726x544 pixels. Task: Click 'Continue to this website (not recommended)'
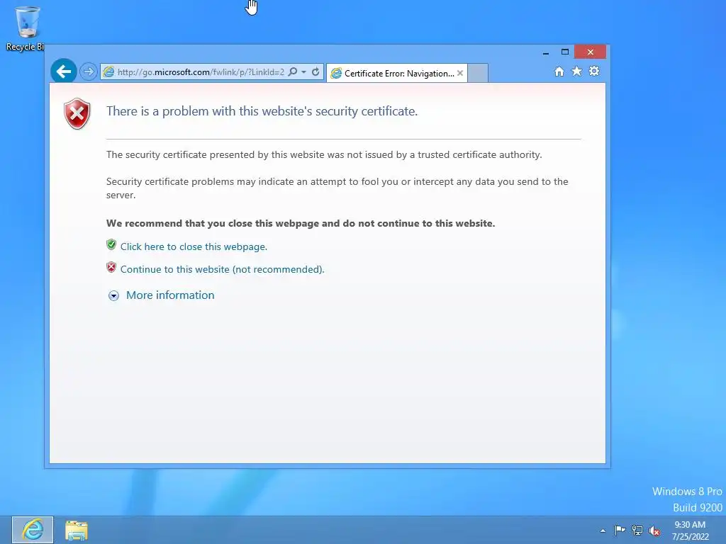[x=222, y=269]
